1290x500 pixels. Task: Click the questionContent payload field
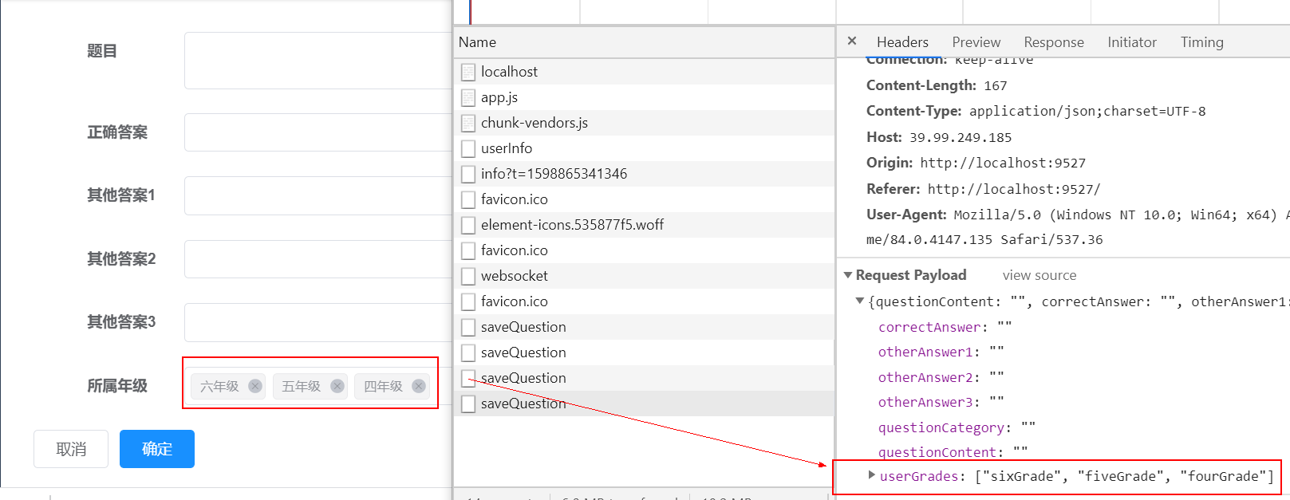(953, 452)
